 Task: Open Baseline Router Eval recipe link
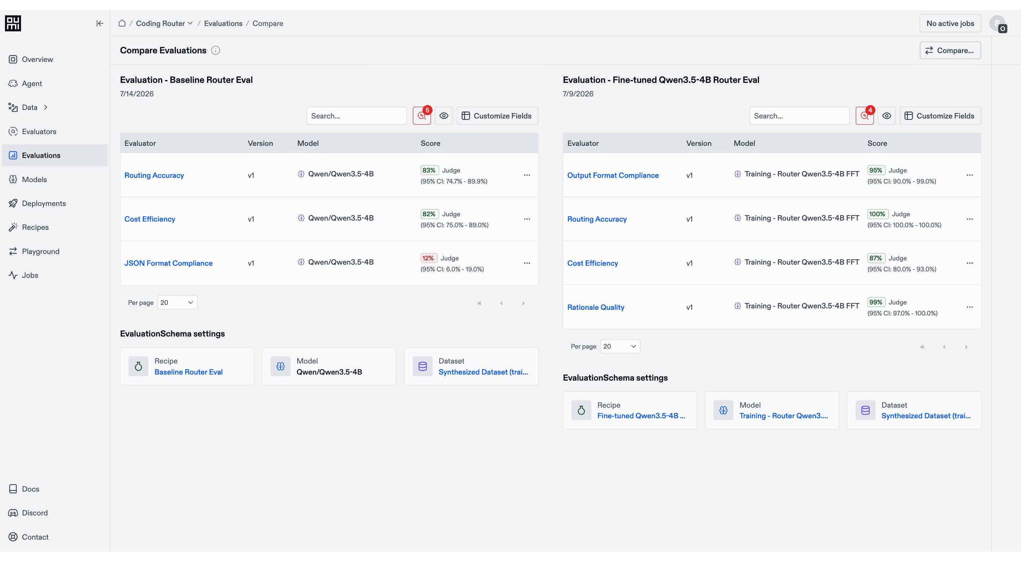(189, 372)
